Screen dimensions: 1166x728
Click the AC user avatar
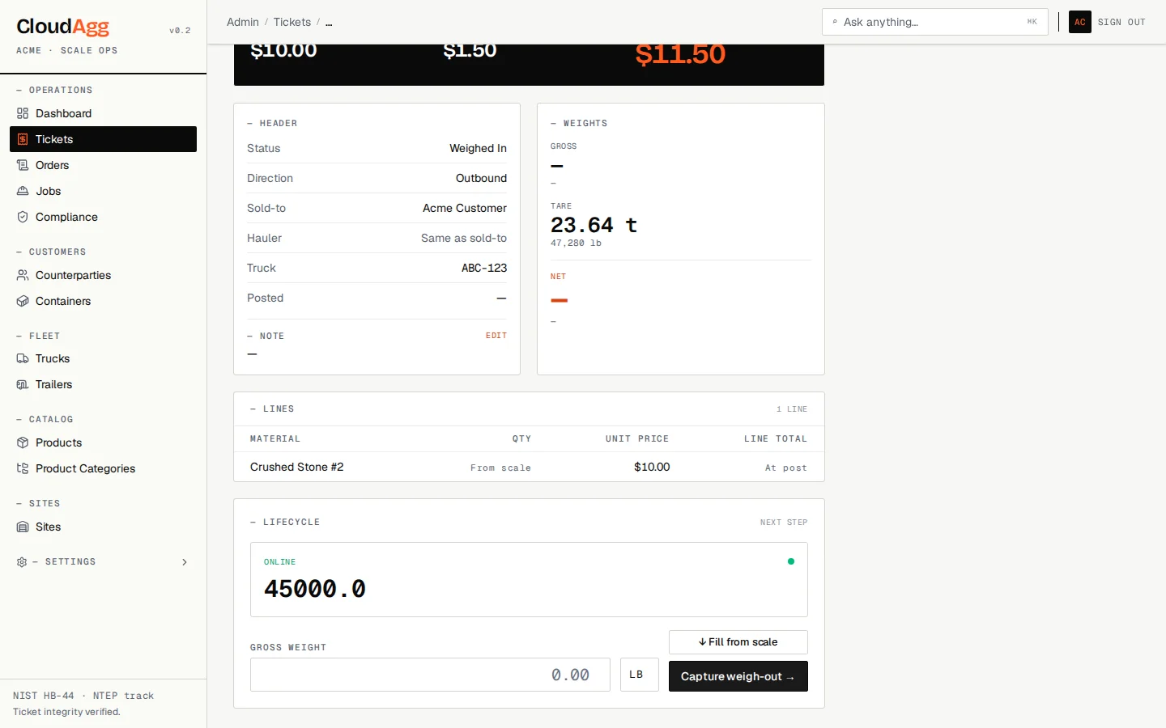(x=1080, y=22)
